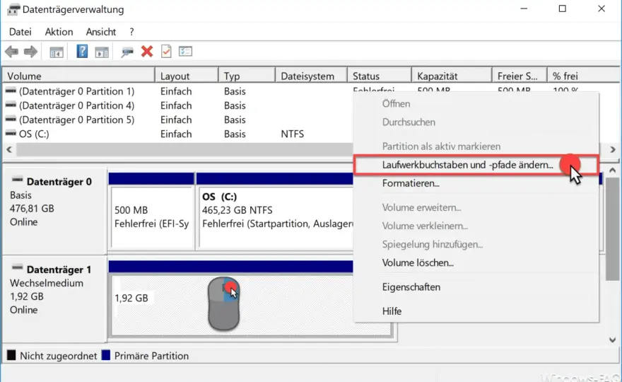Click the 476,81 GB size under Datenträger 0
Screen dimensions: 622x382
point(32,209)
